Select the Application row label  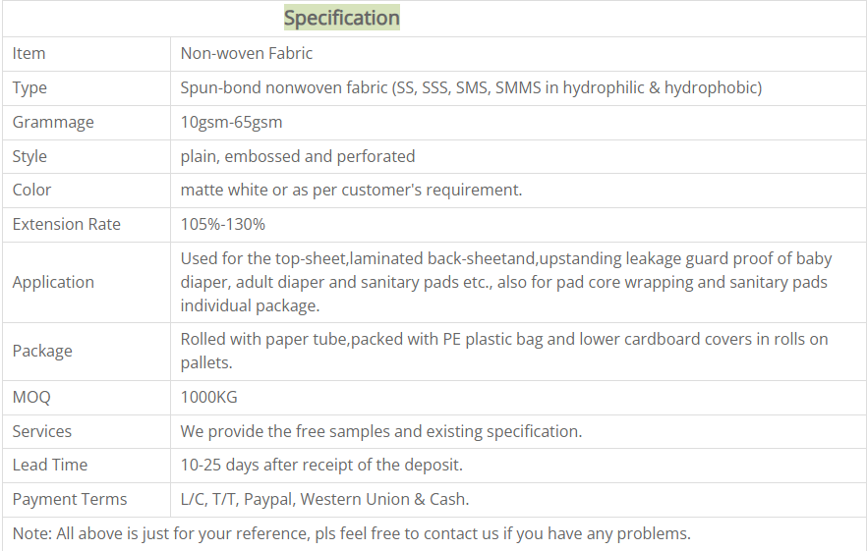pos(53,282)
